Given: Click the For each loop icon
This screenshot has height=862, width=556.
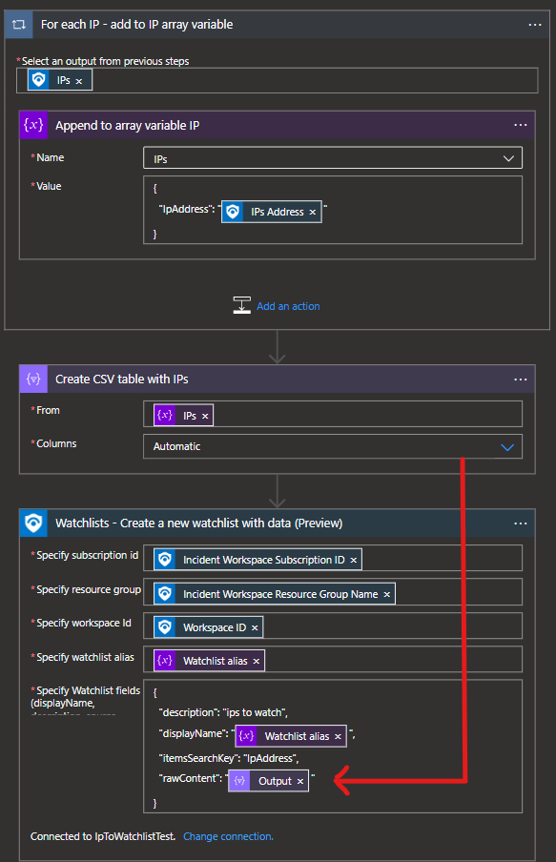Looking at the screenshot, I should coord(19,25).
